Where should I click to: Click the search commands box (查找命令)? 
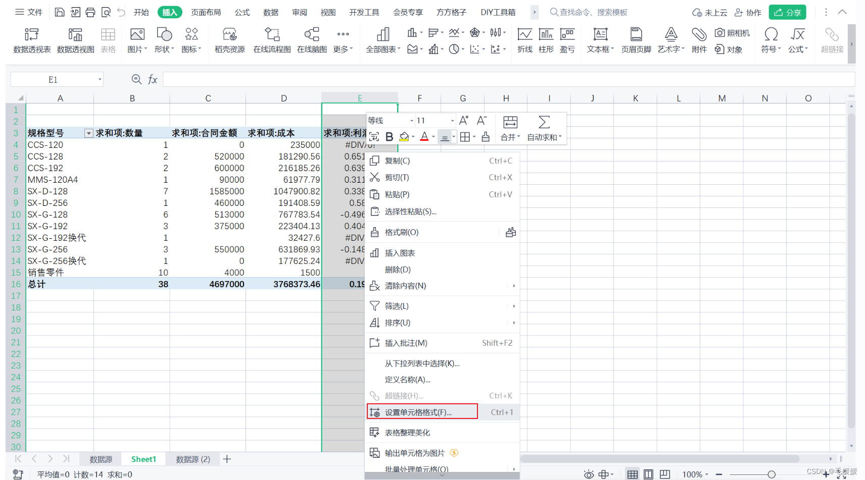point(588,12)
